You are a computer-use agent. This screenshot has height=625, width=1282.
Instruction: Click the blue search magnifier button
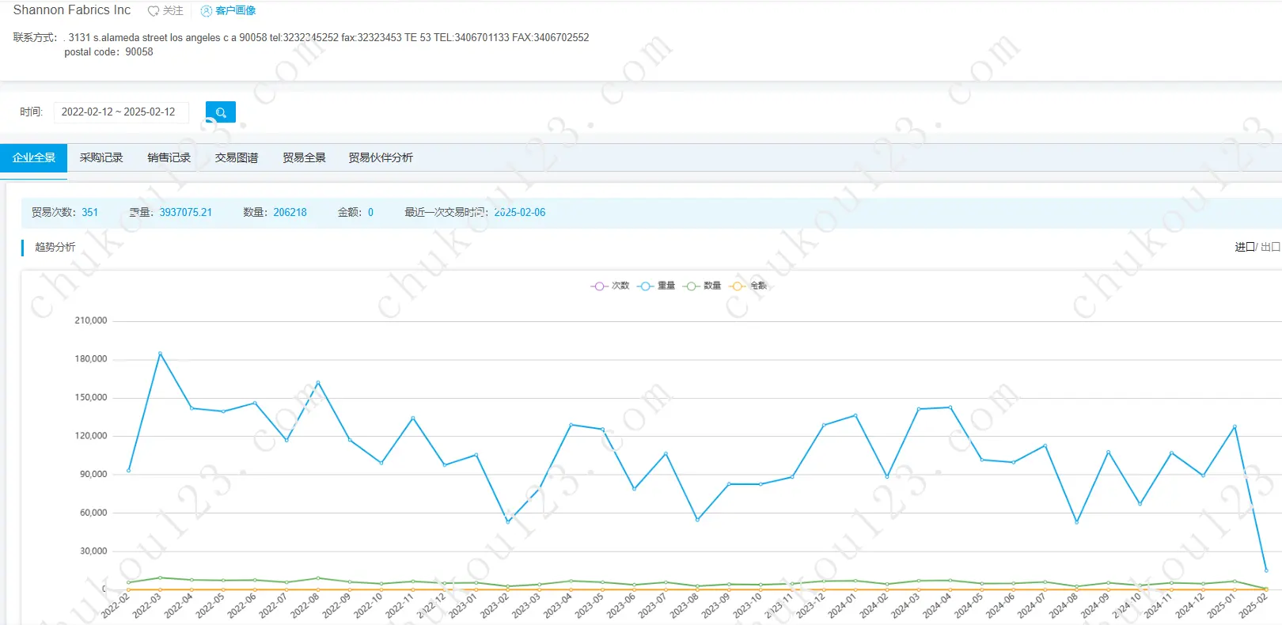221,112
